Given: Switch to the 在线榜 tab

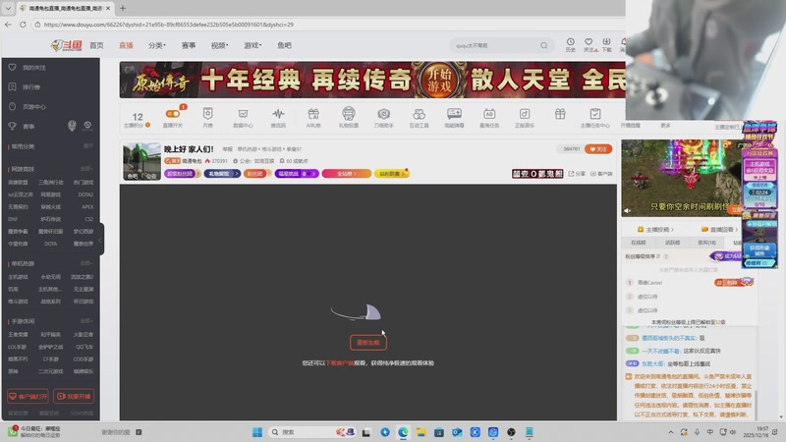Looking at the screenshot, I should (x=638, y=243).
